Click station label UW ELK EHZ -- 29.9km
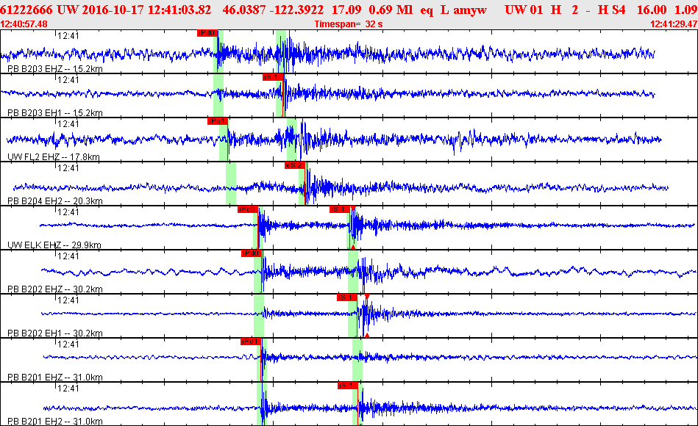 54,245
